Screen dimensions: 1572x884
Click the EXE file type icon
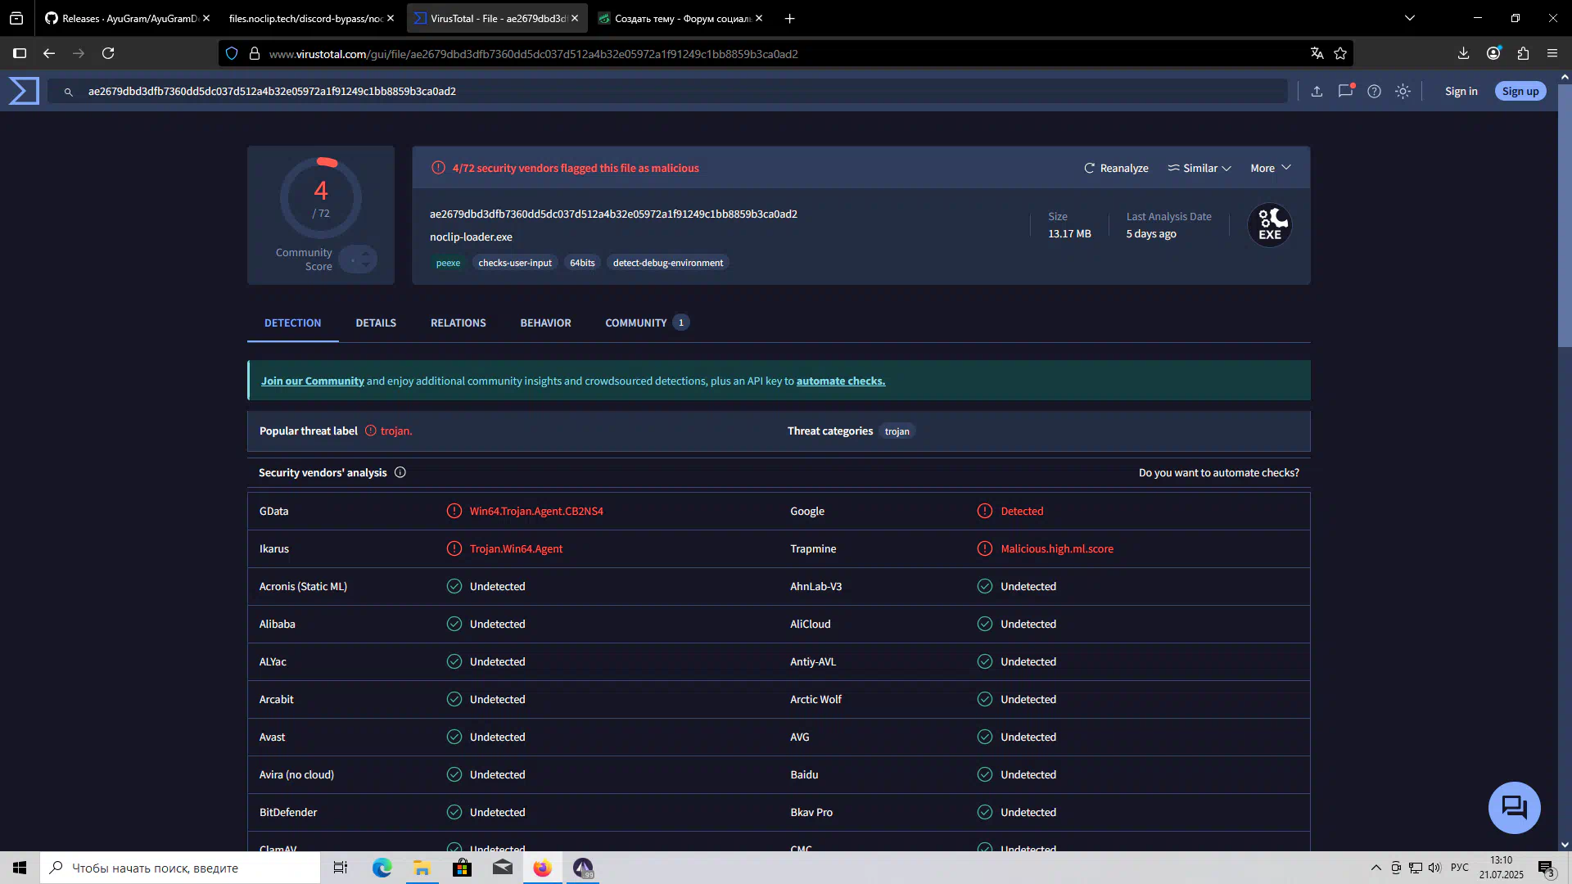pos(1269,225)
